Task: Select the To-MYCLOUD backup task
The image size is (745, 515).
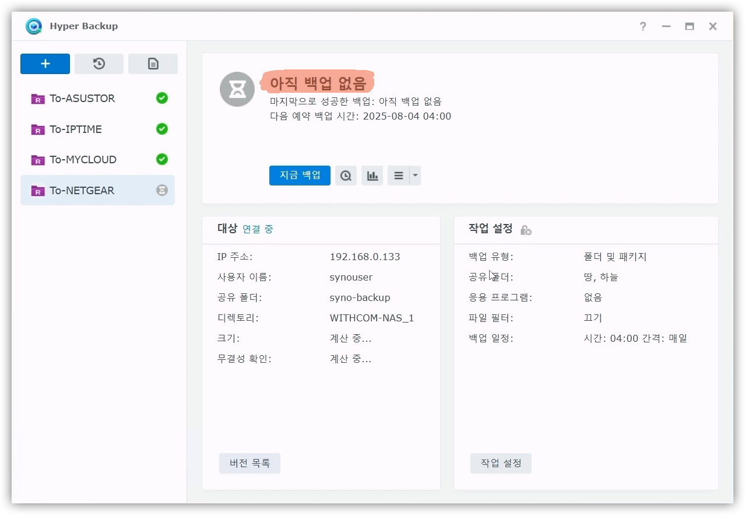Action: tap(83, 160)
